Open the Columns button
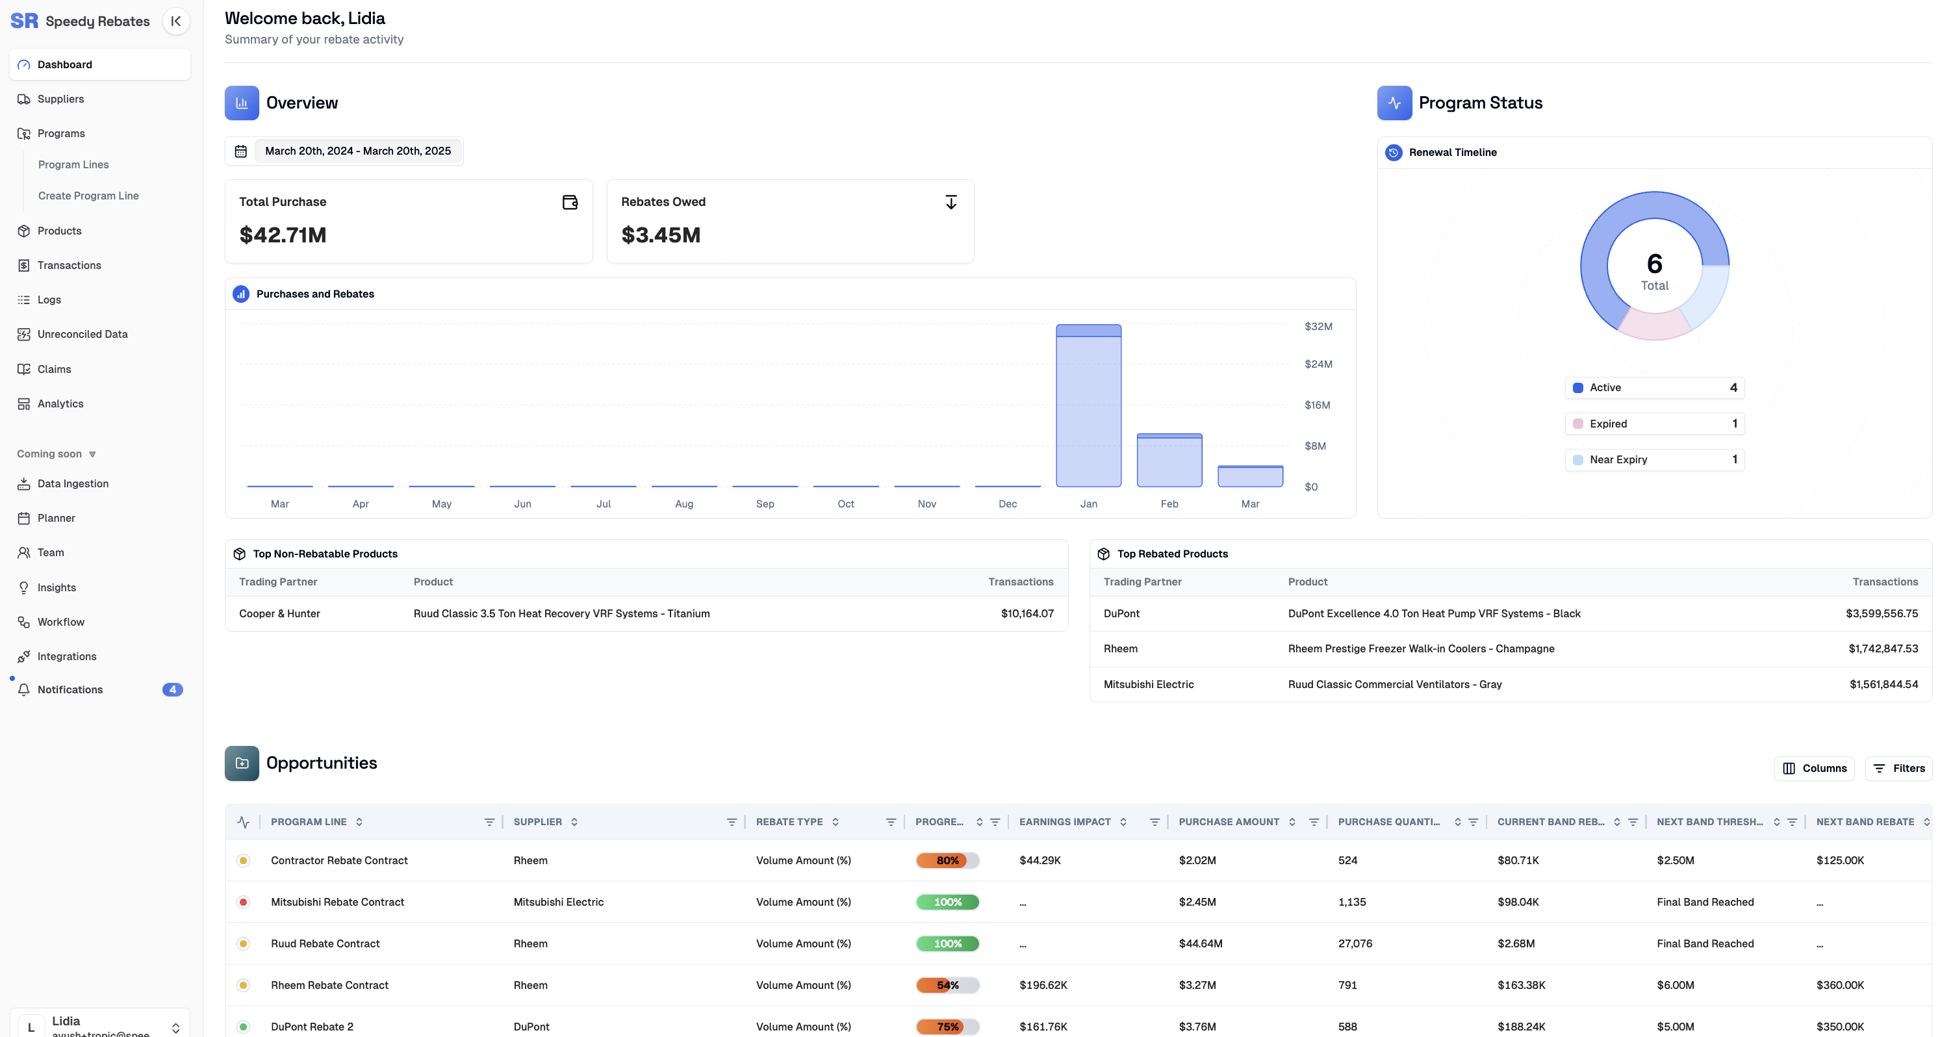Viewport: 1953px width, 1037px height. tap(1814, 768)
